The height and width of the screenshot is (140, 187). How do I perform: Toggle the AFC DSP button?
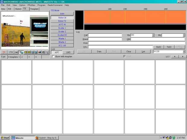(x=57, y=52)
